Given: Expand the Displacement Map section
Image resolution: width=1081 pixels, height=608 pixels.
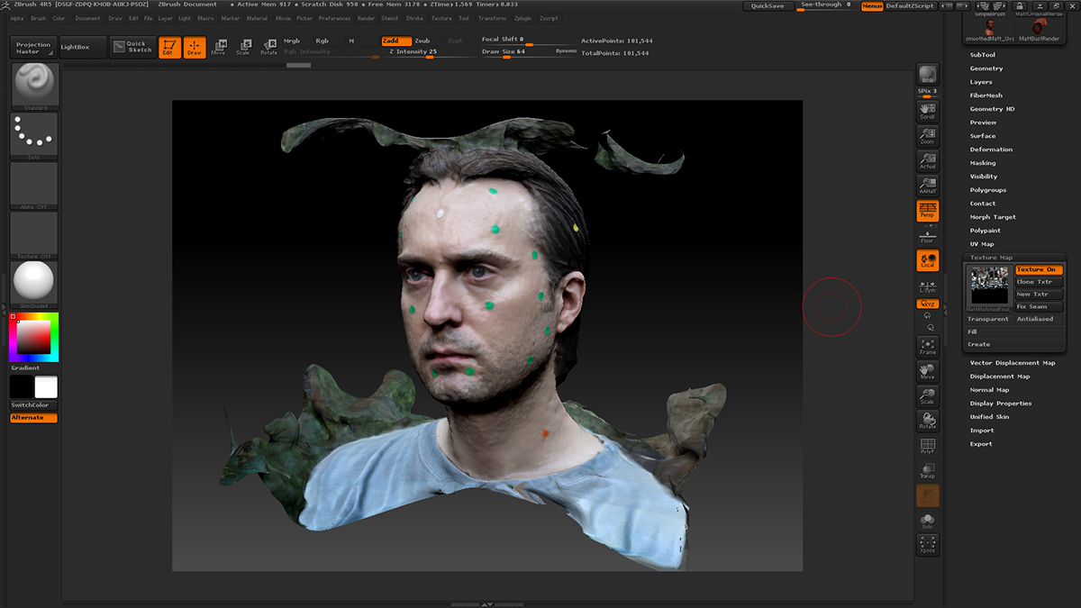Looking at the screenshot, I should click(x=1000, y=377).
